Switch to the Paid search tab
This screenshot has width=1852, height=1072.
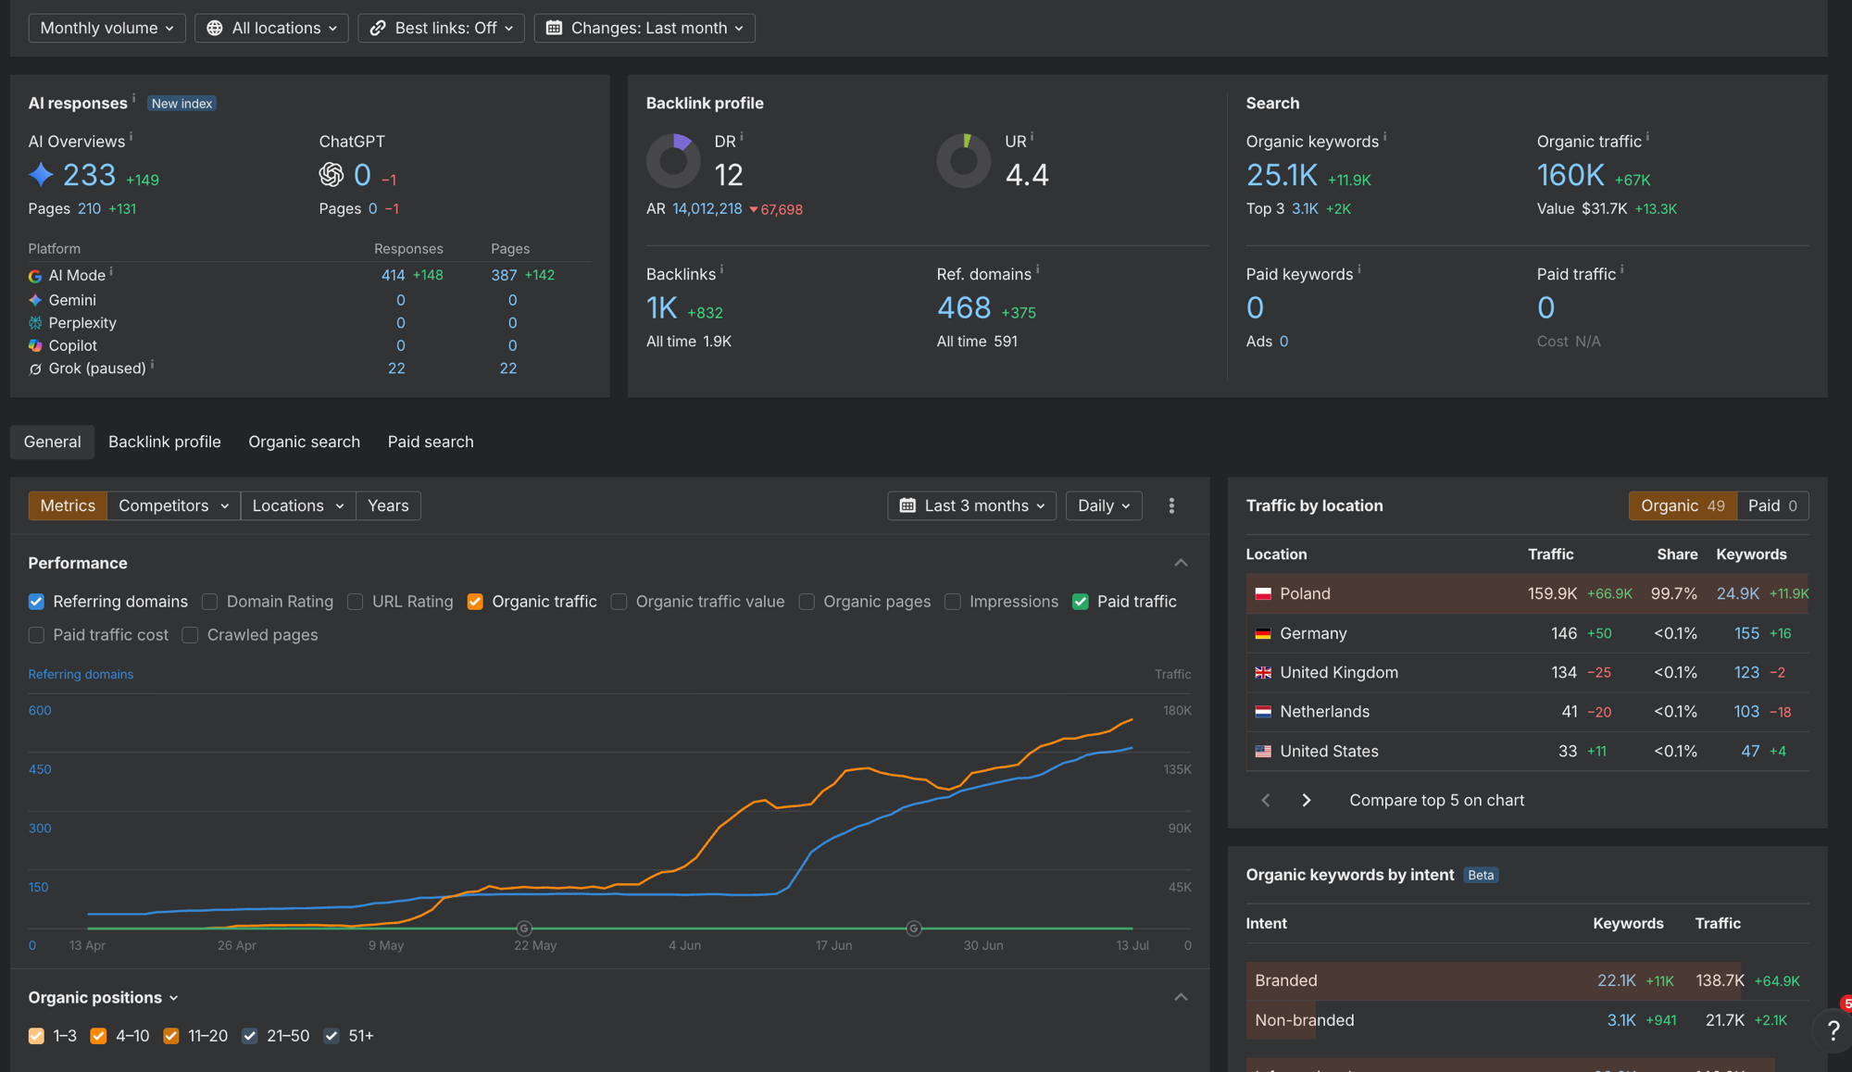431,442
